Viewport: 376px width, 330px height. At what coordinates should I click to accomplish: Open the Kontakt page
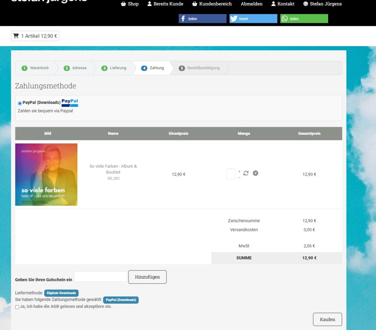tap(283, 4)
